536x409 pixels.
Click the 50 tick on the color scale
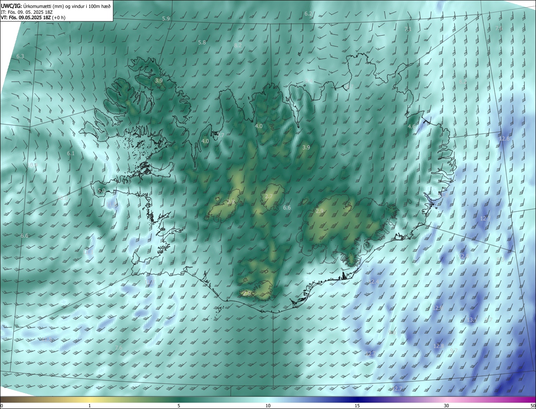pyautogui.click(x=533, y=406)
